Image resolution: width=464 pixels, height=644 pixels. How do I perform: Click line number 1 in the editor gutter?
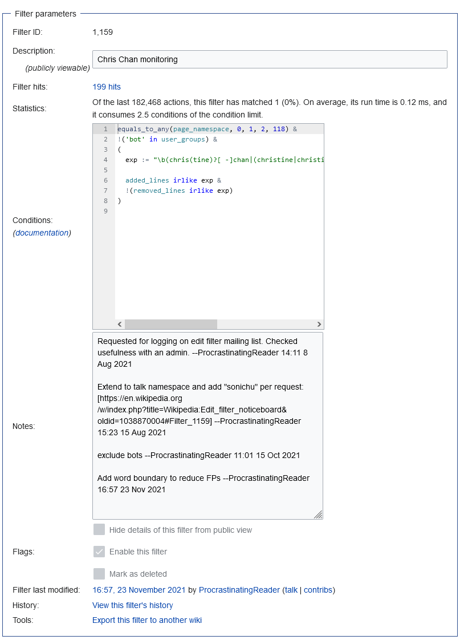pos(105,129)
